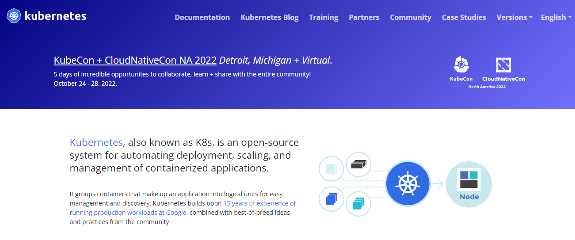Click 'management of containerized applications.' line
575x240 pixels.
[x=169, y=168]
